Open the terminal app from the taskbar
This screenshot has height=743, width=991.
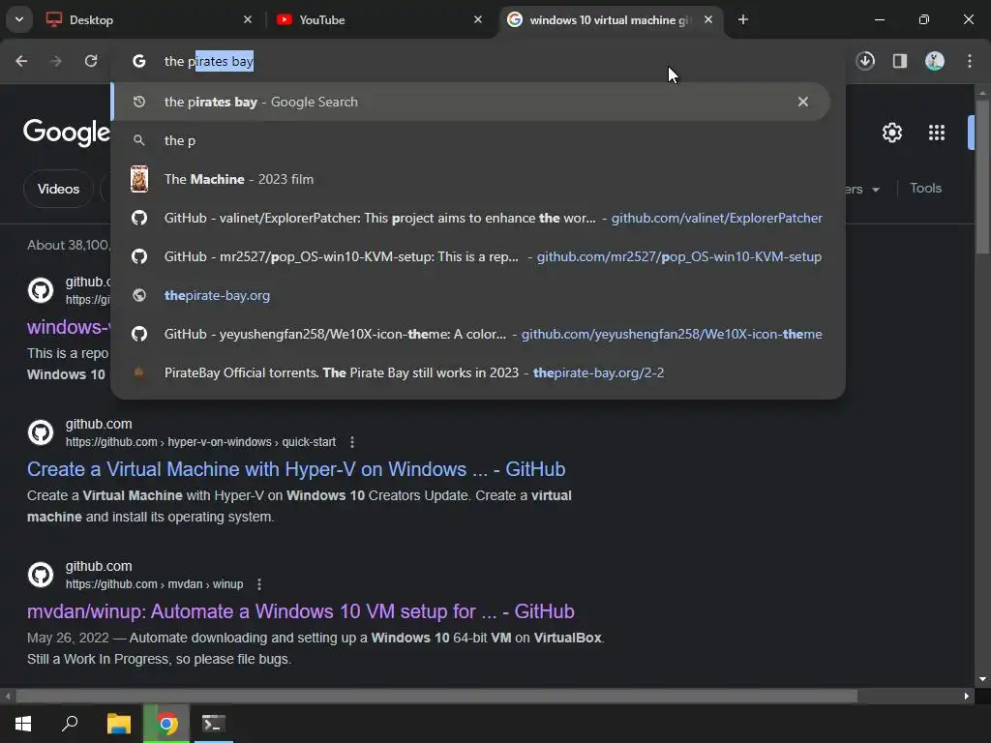[214, 724]
